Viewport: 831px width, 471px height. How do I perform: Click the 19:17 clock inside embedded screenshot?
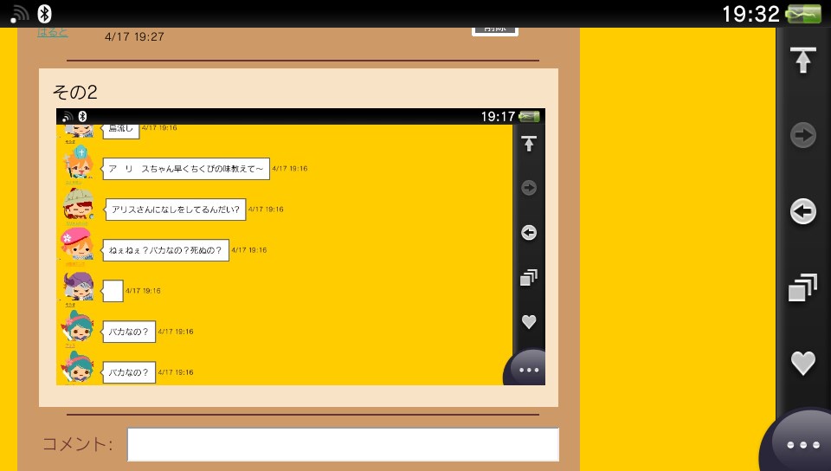tap(499, 117)
